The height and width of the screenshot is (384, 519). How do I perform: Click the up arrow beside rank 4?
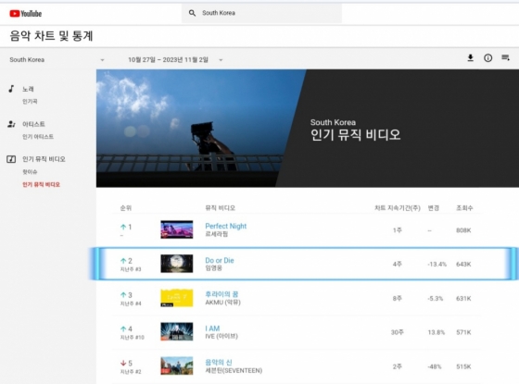[123, 328]
